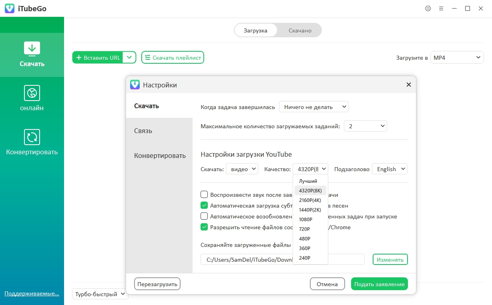Click the download folder path field
The width and height of the screenshot is (492, 305).
[x=246, y=259]
